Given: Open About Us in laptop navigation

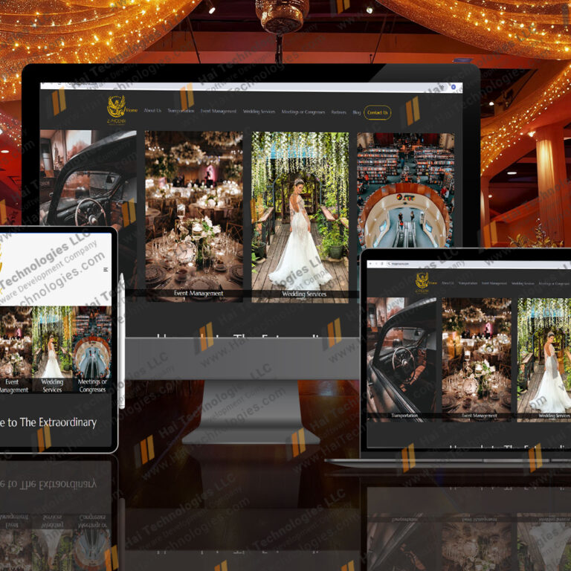Looking at the screenshot, I should pyautogui.click(x=448, y=283).
